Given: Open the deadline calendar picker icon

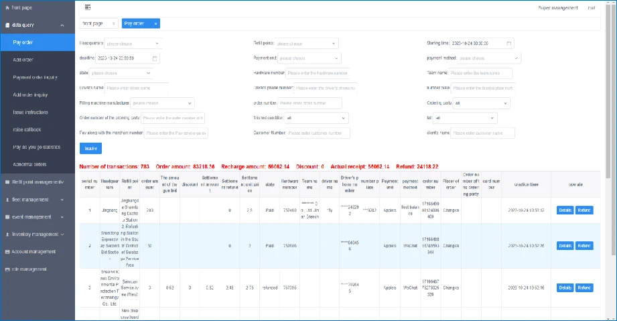Looking at the screenshot, I should (x=155, y=58).
